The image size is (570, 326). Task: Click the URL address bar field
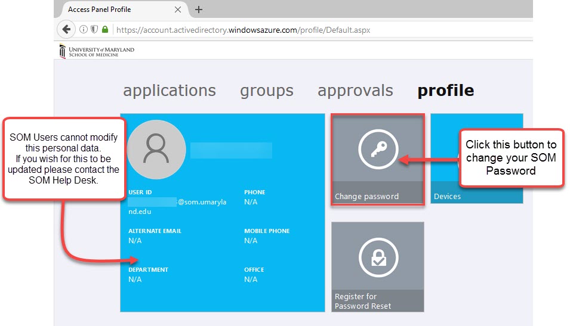click(298, 30)
